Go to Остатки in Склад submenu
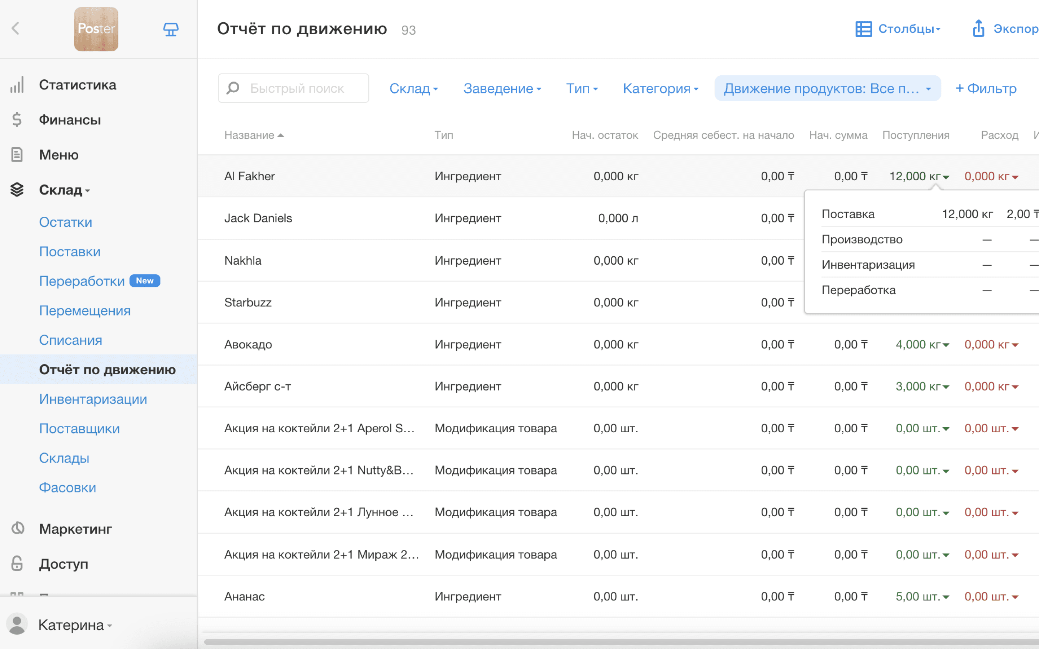The width and height of the screenshot is (1039, 649). [66, 222]
